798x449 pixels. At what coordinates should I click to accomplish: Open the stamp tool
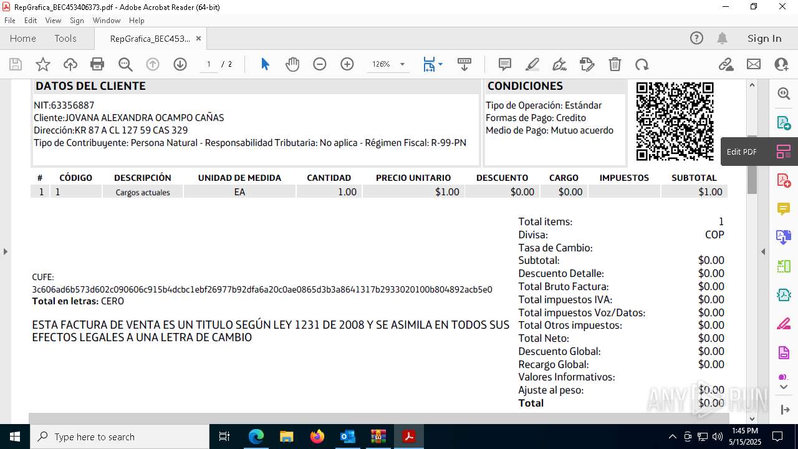tap(587, 64)
